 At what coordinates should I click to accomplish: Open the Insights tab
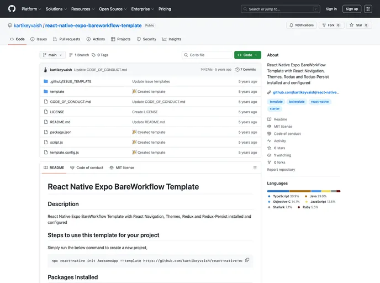click(x=172, y=39)
